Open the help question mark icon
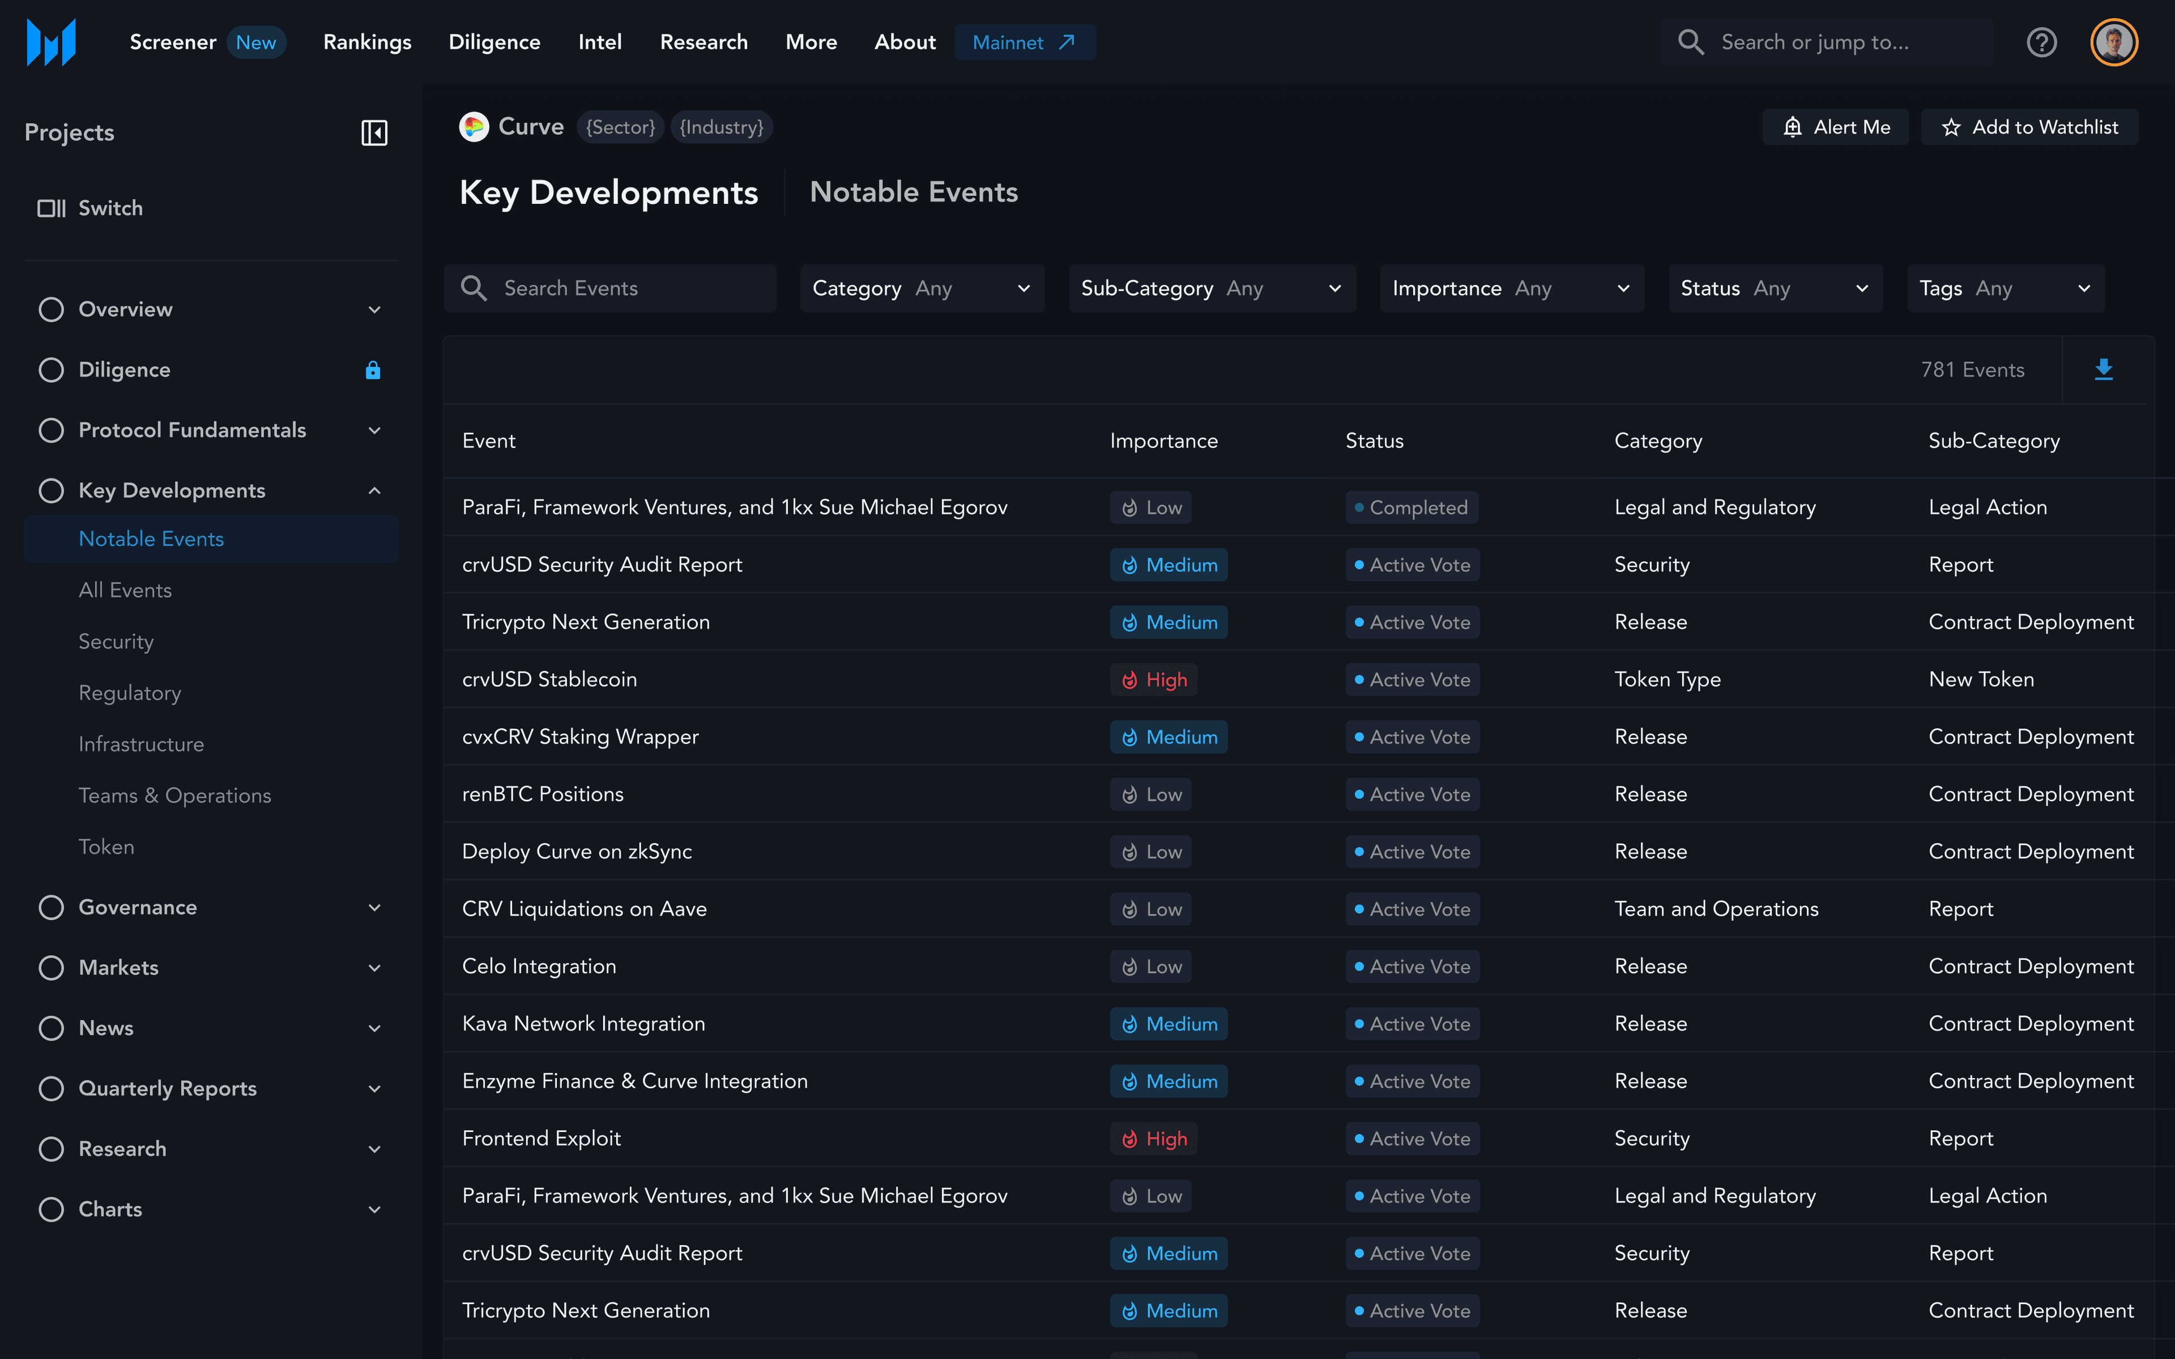This screenshot has width=2175, height=1359. [2042, 42]
